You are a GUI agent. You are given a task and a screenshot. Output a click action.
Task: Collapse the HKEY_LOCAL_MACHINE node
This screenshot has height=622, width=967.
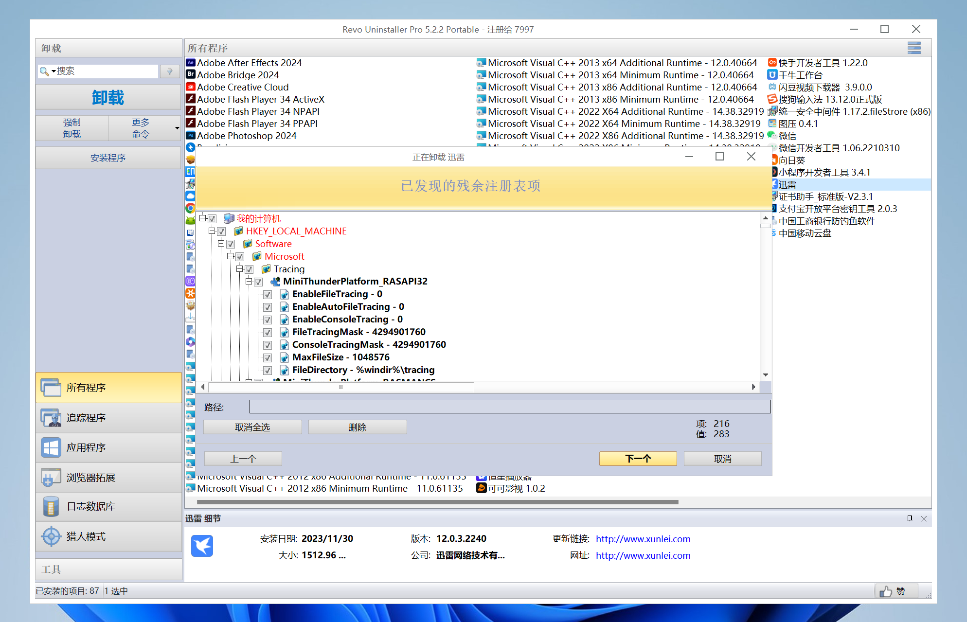tap(212, 231)
